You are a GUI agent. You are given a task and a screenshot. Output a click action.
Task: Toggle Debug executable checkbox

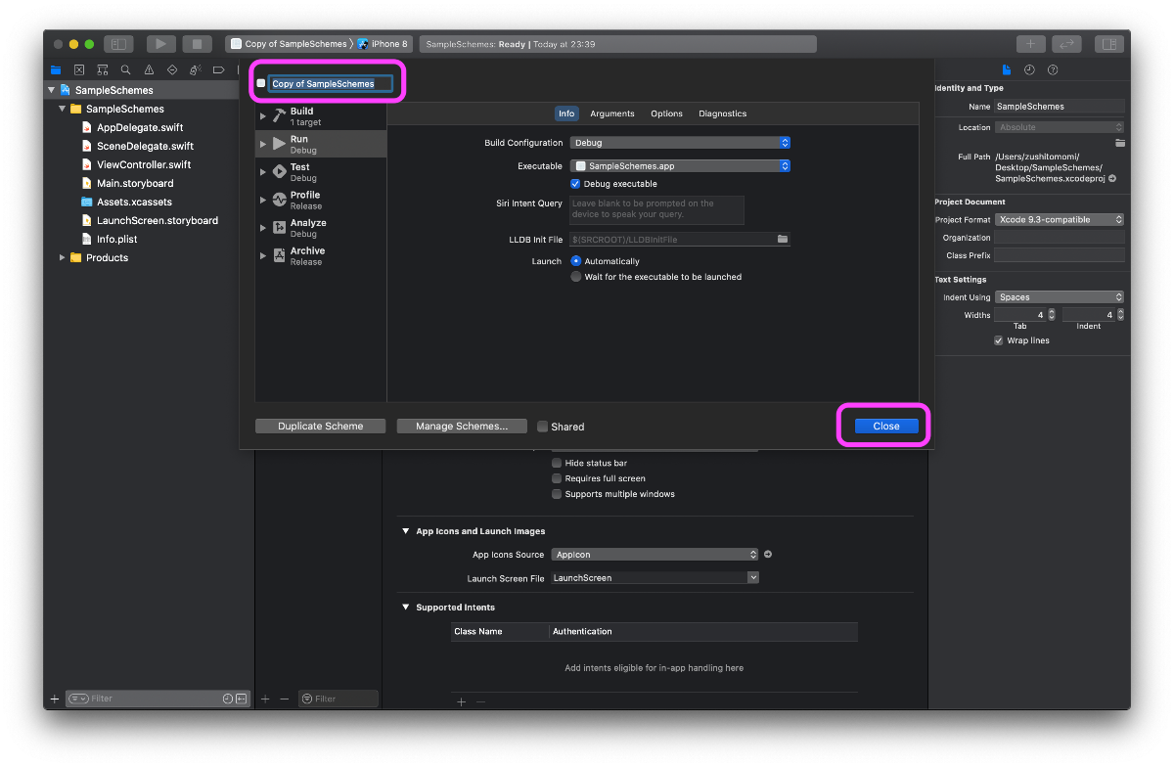(x=575, y=184)
